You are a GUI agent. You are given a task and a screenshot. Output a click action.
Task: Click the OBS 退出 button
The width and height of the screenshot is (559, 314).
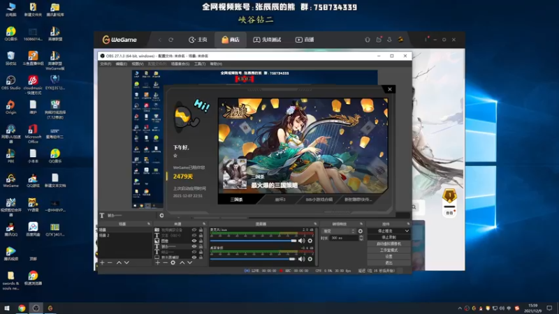(x=389, y=263)
